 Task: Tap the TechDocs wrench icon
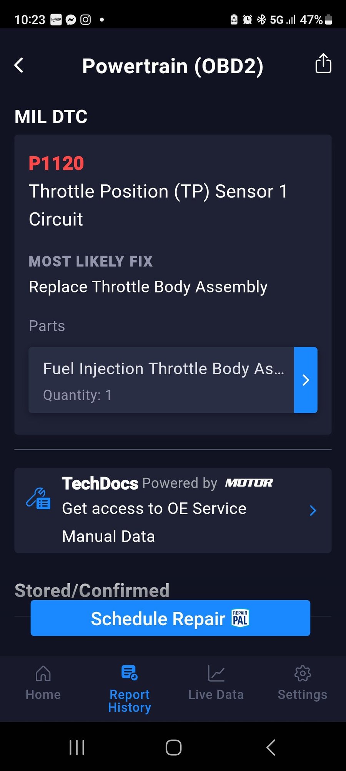coord(38,498)
